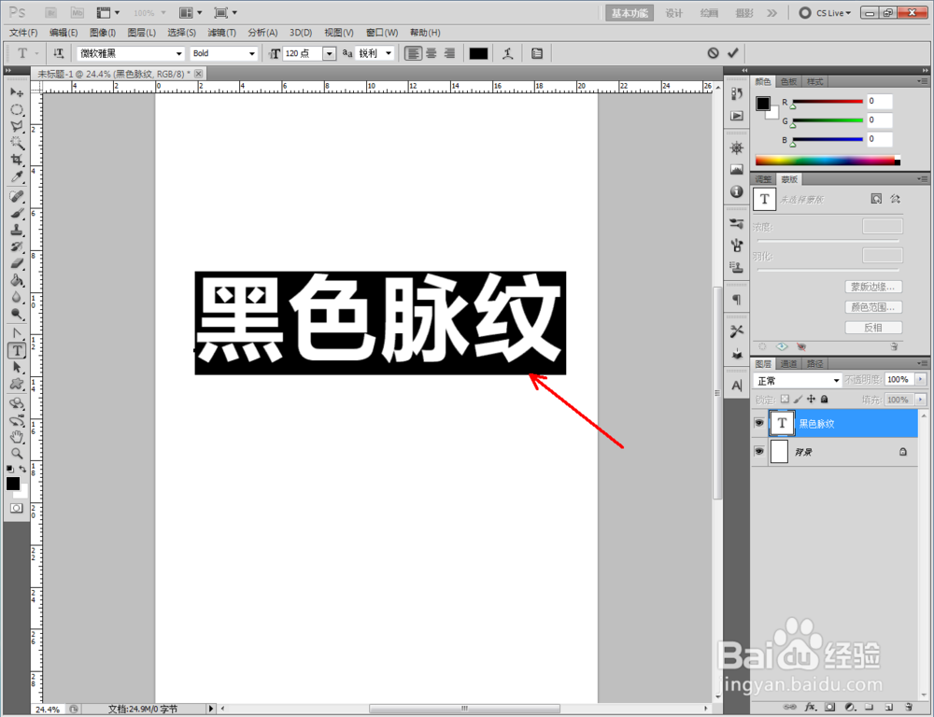Viewport: 934px width, 717px height.
Task: Hide the 黑色脉纹 text layer
Action: (758, 424)
